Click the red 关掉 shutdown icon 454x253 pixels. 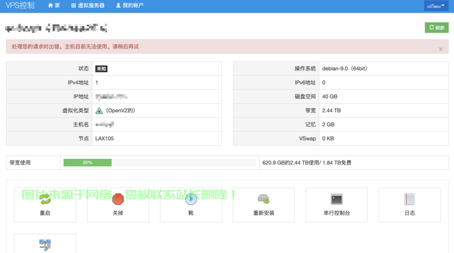(118, 198)
